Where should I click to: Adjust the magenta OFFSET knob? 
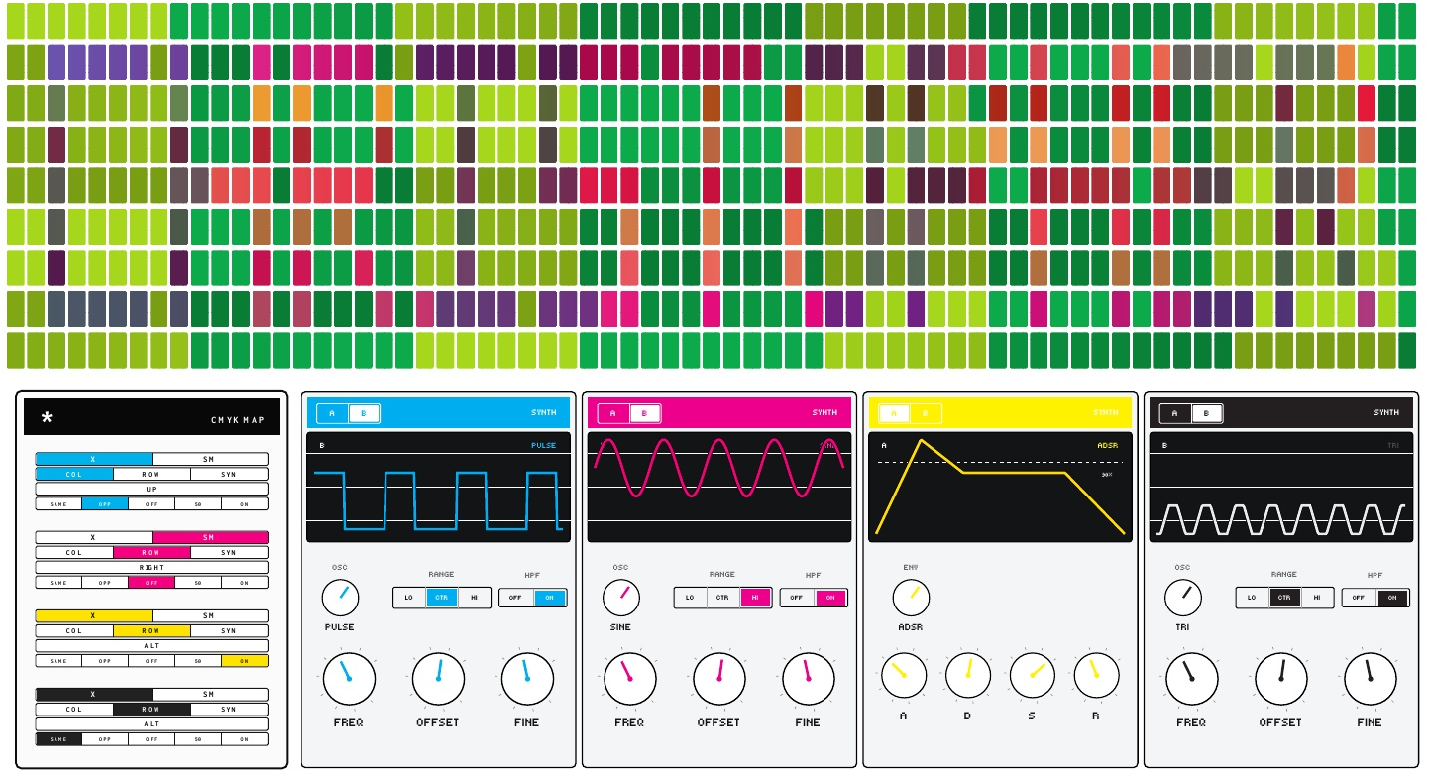(x=719, y=679)
